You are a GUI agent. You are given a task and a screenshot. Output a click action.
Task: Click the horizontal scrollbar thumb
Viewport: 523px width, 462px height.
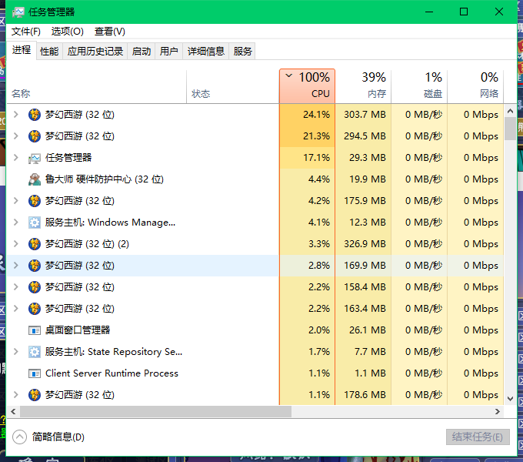click(156, 412)
